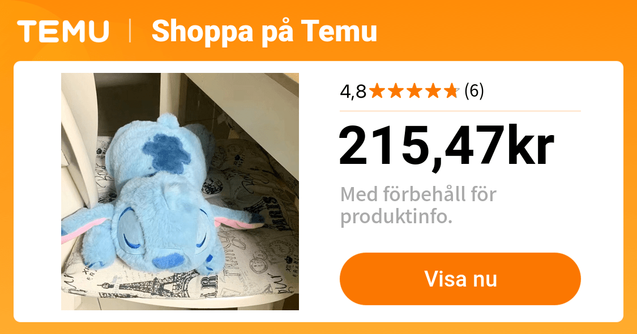Select the third orange rating star
This screenshot has height=334, width=637.
[414, 91]
